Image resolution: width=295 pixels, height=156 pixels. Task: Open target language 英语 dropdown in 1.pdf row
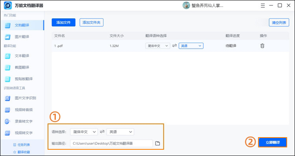(x=191, y=46)
